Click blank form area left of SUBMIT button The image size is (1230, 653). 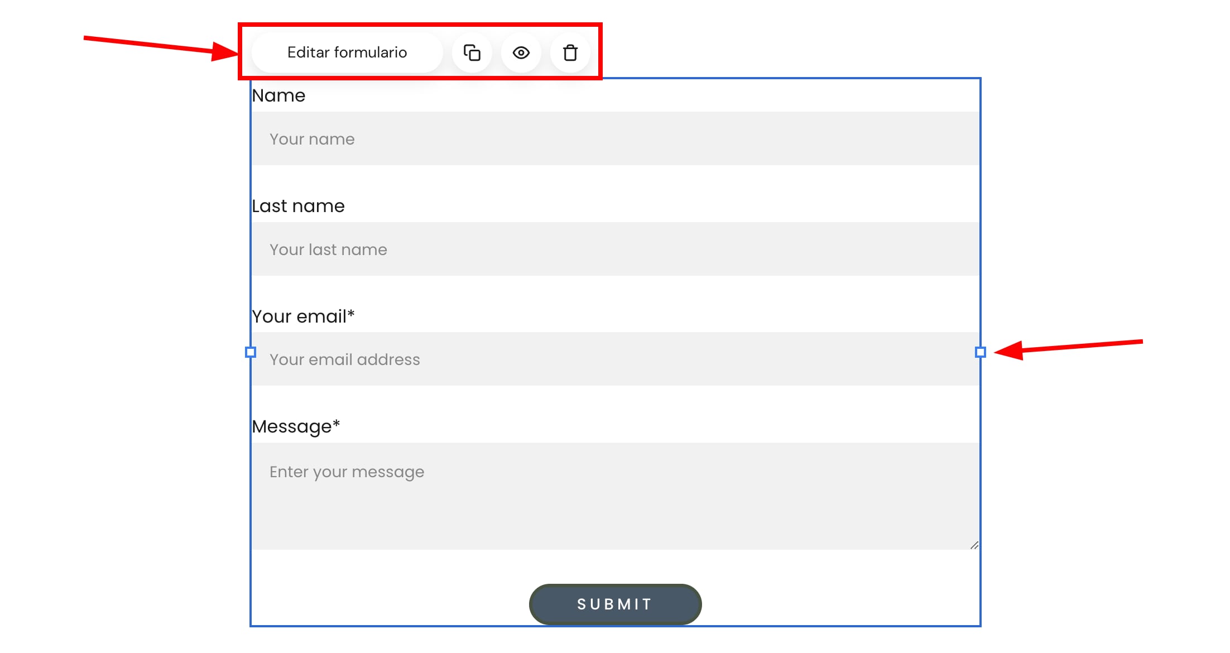pyautogui.click(x=391, y=604)
